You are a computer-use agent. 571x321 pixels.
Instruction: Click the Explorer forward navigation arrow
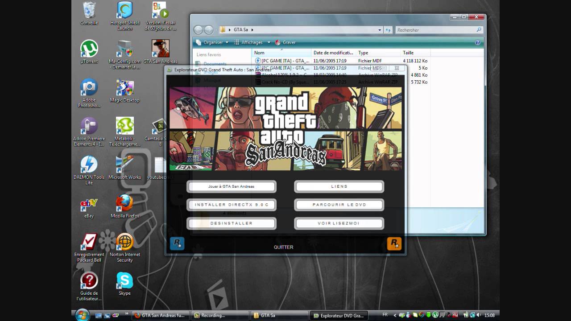point(209,30)
